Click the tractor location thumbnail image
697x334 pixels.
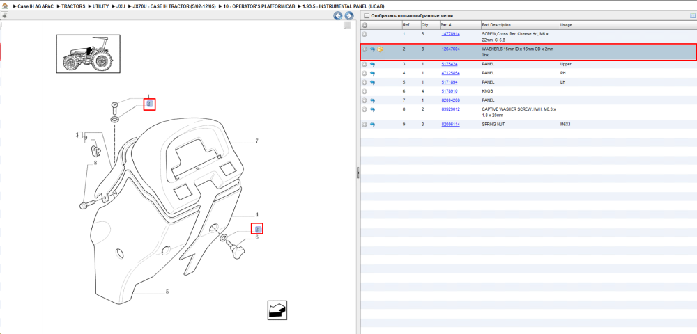pos(88,54)
